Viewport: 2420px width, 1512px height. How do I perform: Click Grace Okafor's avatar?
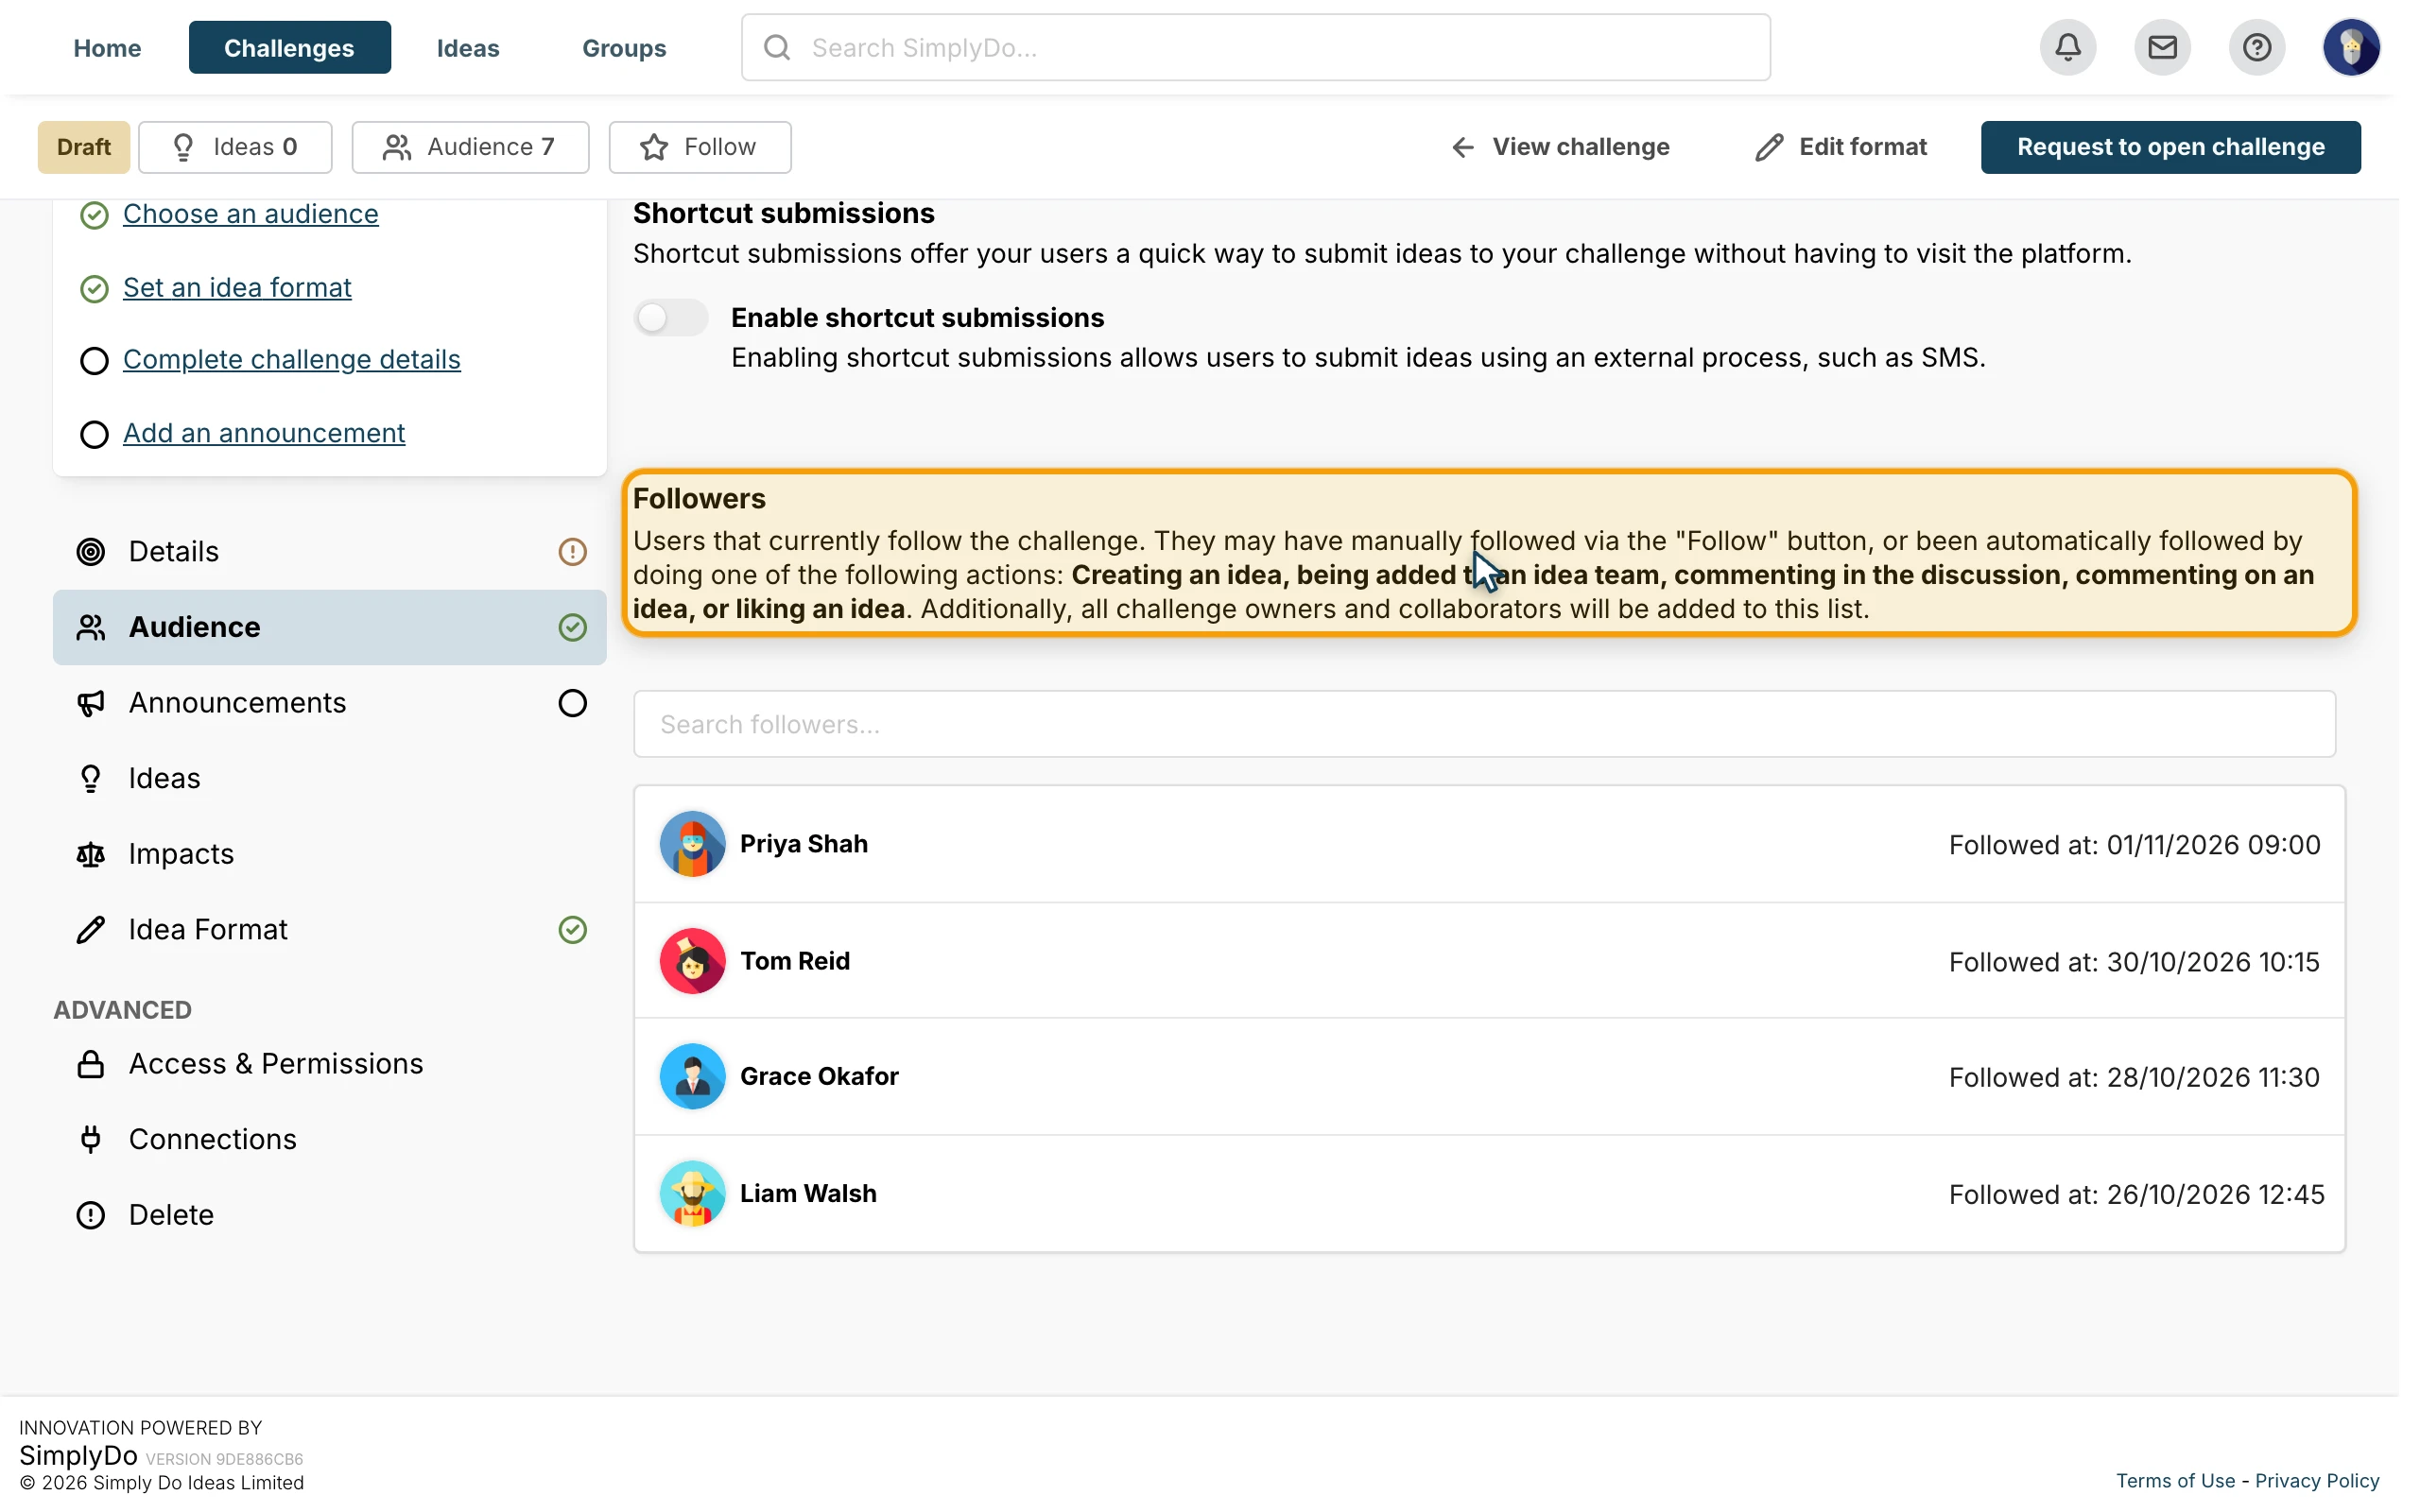(692, 1077)
